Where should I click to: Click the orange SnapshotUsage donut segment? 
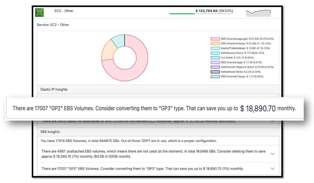pyautogui.click(x=108, y=52)
